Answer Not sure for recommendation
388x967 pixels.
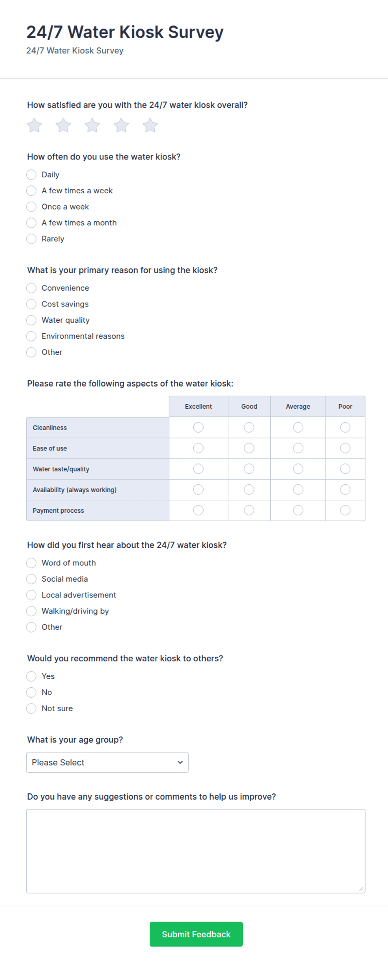(x=31, y=708)
